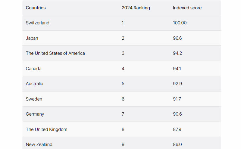Select the Canada row name
The image size is (241, 149).
pos(34,69)
